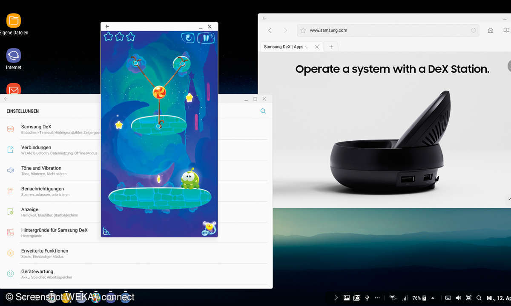Open the FREE bonus icon in game corner

pos(209,228)
